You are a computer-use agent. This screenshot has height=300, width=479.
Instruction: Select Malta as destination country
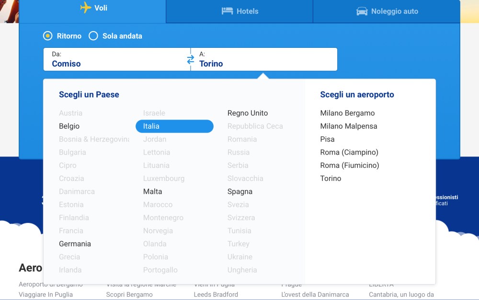pyautogui.click(x=152, y=191)
